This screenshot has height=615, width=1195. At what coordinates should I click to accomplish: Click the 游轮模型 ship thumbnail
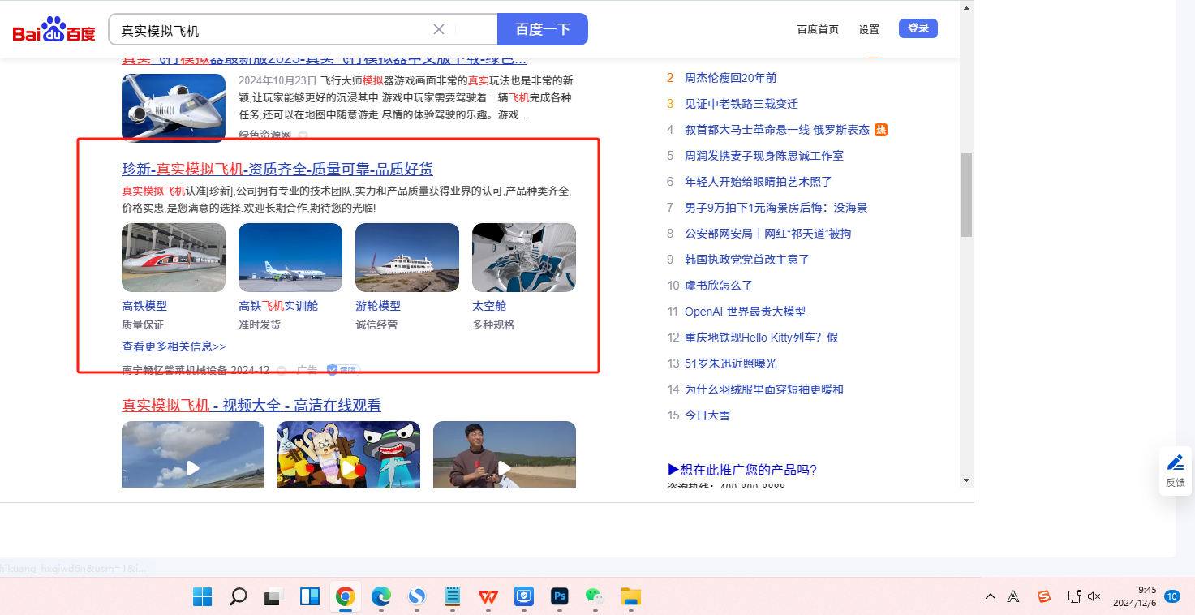[407, 257]
